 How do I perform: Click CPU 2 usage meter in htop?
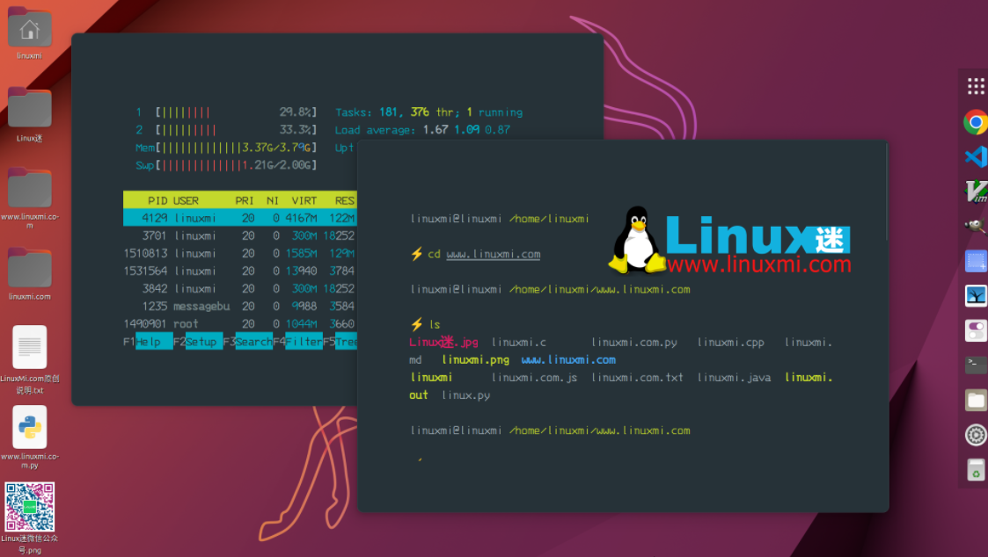226,130
